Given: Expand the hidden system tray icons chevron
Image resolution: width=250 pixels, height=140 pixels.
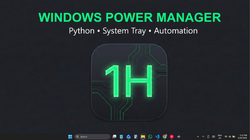Looking at the screenshot, I should (198, 137).
